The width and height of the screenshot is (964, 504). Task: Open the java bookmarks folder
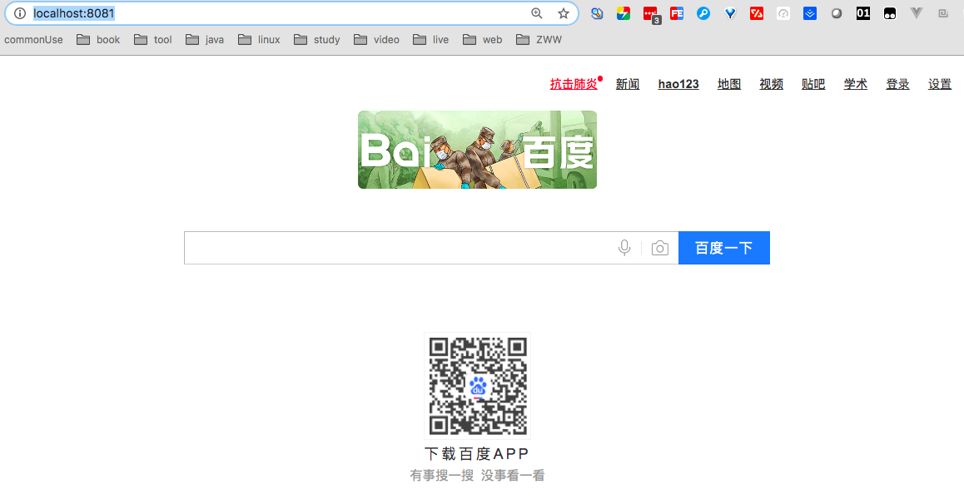[205, 40]
